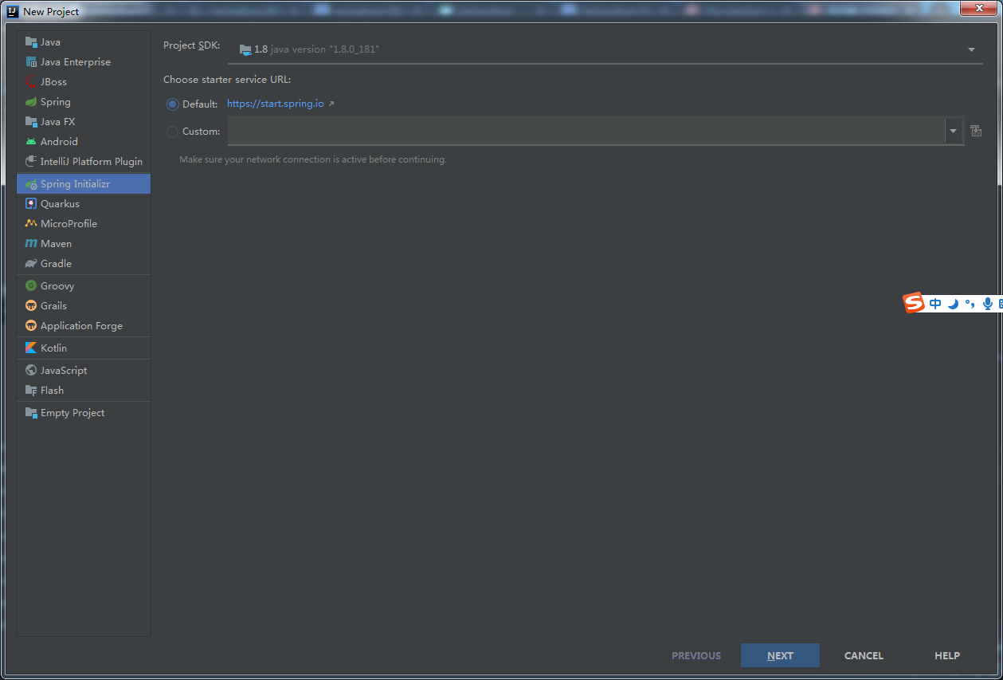Click the Spring Initializr icon
This screenshot has height=680, width=1003.
[x=31, y=184]
